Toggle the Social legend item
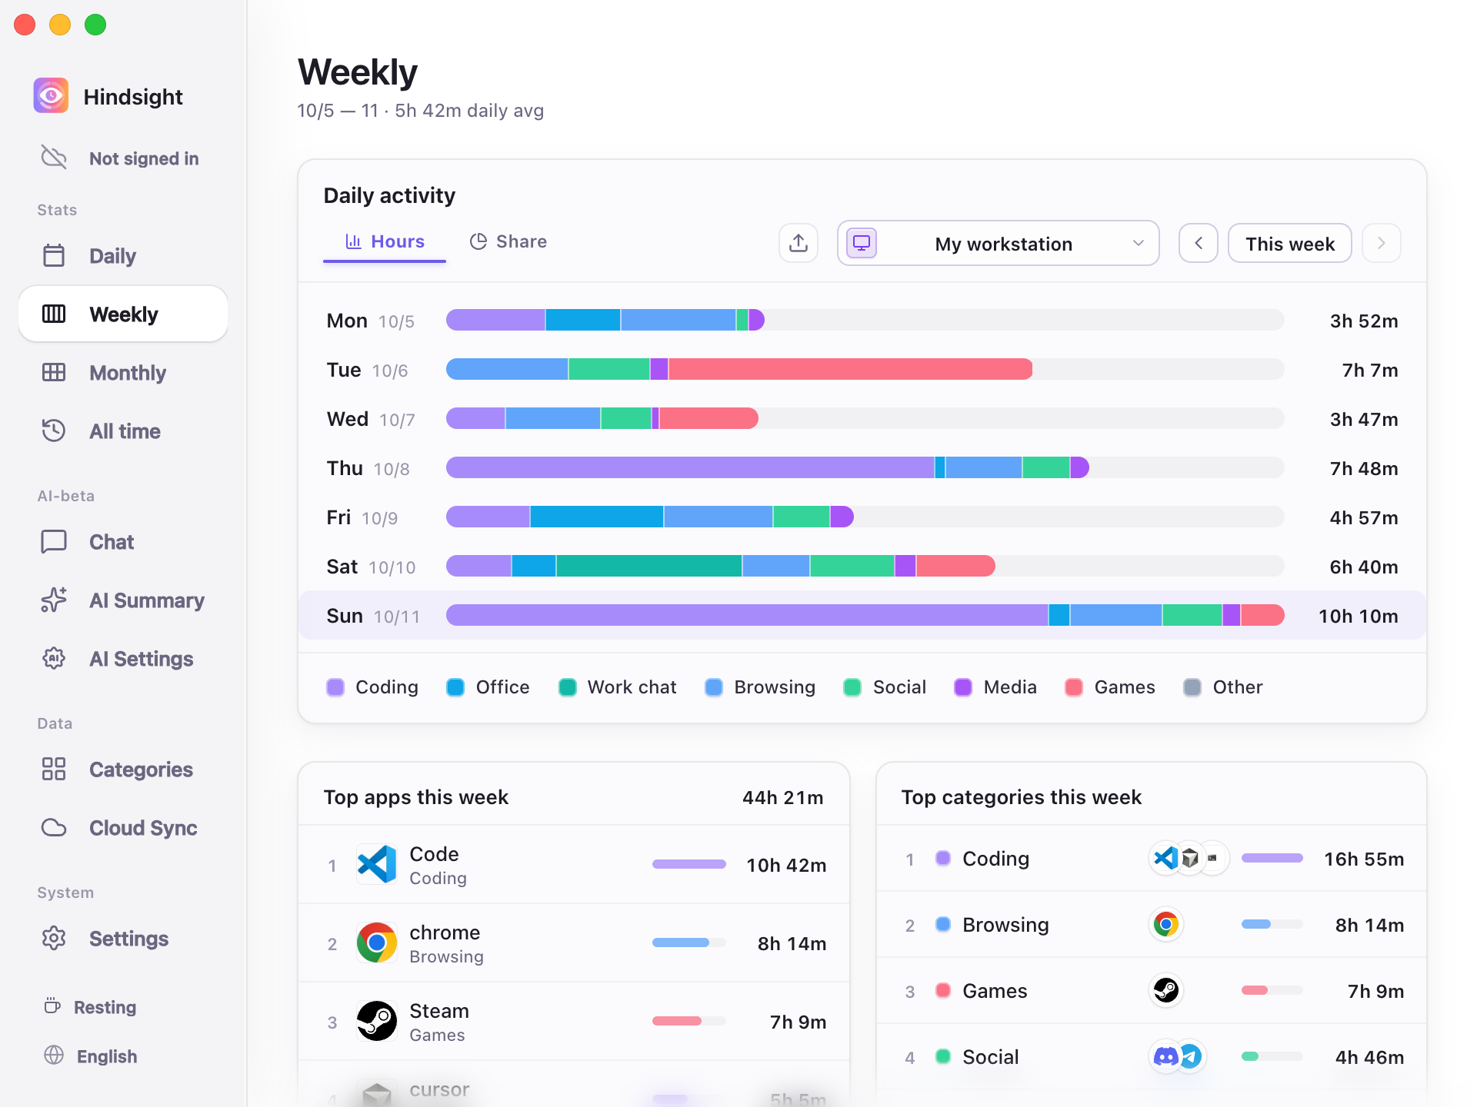 tap(885, 686)
